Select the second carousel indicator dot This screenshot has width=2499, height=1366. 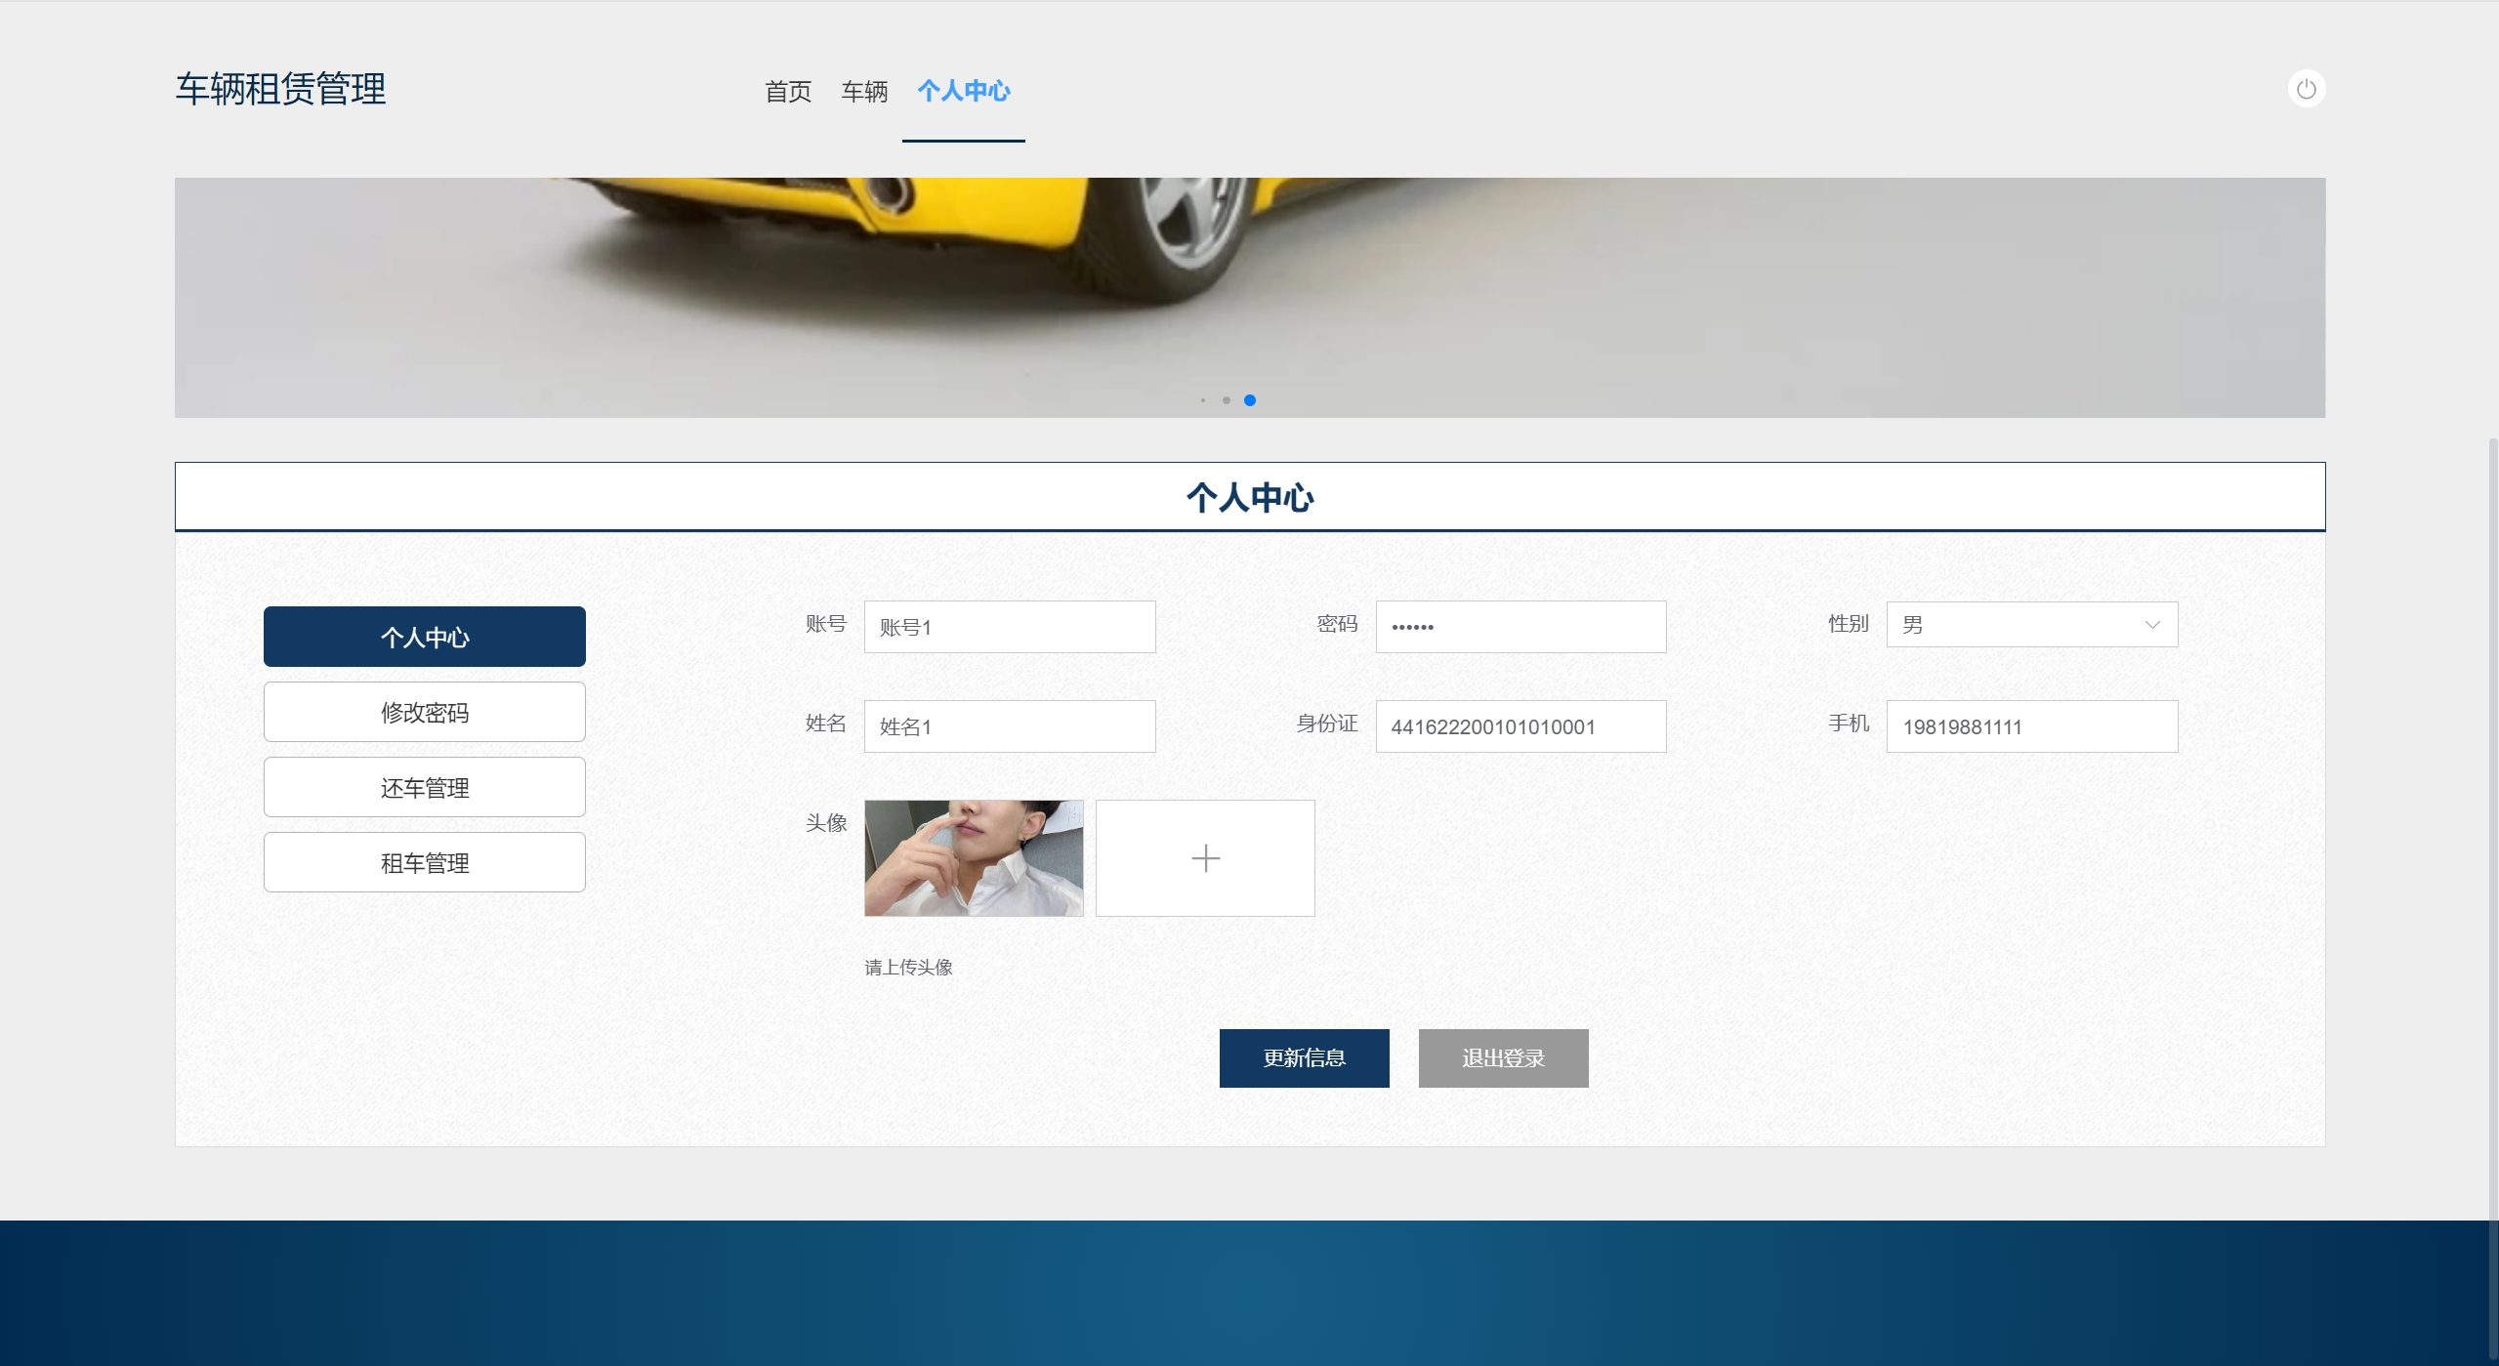tap(1227, 400)
